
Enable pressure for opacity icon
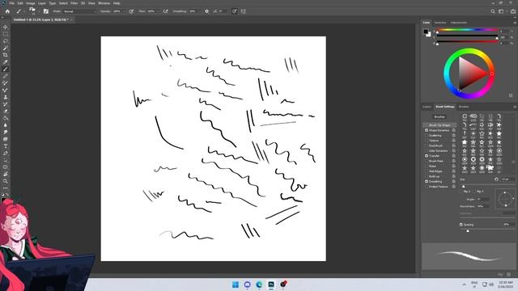click(x=131, y=11)
